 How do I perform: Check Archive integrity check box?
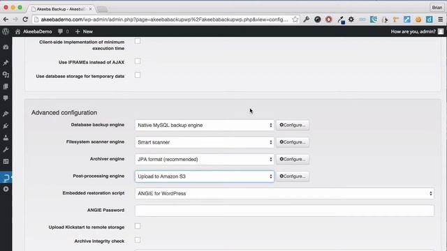[x=138, y=240]
